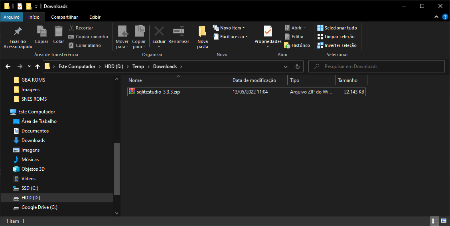
Task: Cut selection with Recortar
Action: pos(81,28)
